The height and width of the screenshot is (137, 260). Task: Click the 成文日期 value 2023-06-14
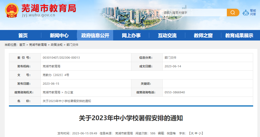tap(173, 66)
